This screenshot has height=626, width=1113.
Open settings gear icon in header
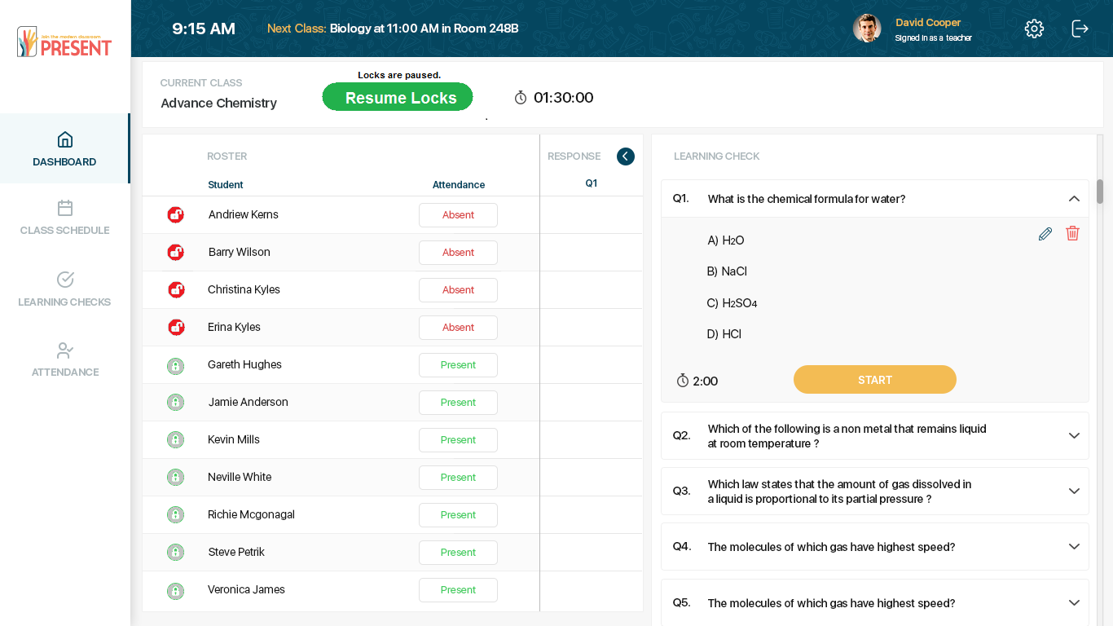[1034, 29]
